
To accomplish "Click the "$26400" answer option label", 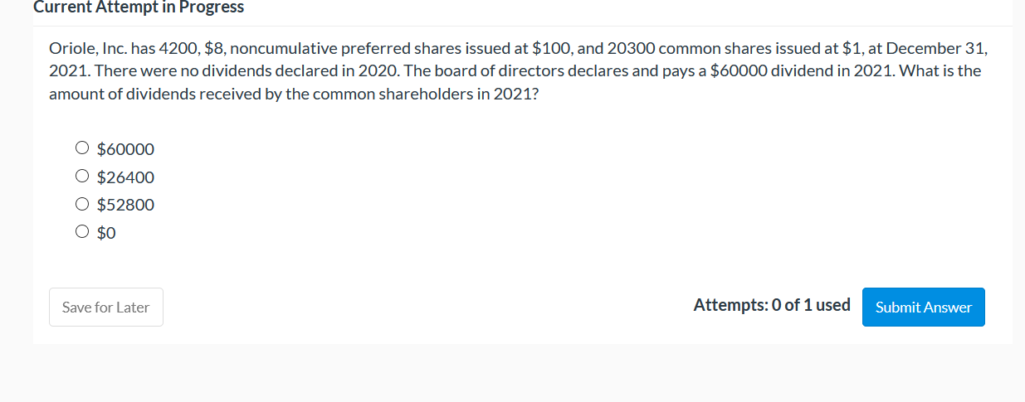I will [x=125, y=177].
